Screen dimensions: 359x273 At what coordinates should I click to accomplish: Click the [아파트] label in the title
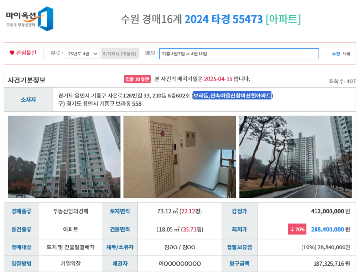click(x=283, y=19)
